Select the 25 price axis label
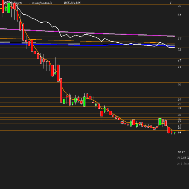189x189 pixels. tap(179, 108)
